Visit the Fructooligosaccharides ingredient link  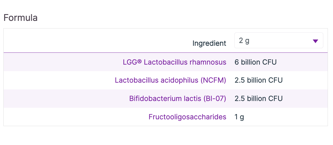(x=187, y=117)
